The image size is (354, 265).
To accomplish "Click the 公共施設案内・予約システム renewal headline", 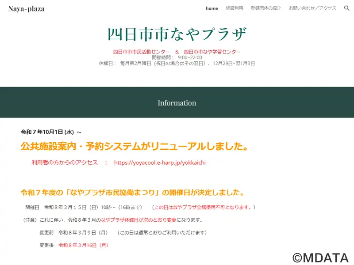I will tap(134, 146).
